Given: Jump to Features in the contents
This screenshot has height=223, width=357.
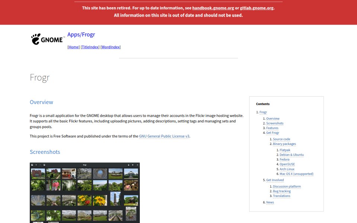Looking at the screenshot, I should (272, 128).
